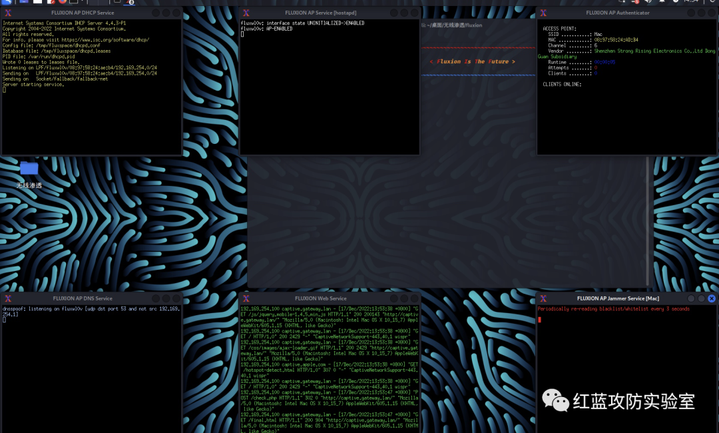Minimize the FLUXION AP Jammer Service window
The width and height of the screenshot is (719, 433).
(692, 298)
